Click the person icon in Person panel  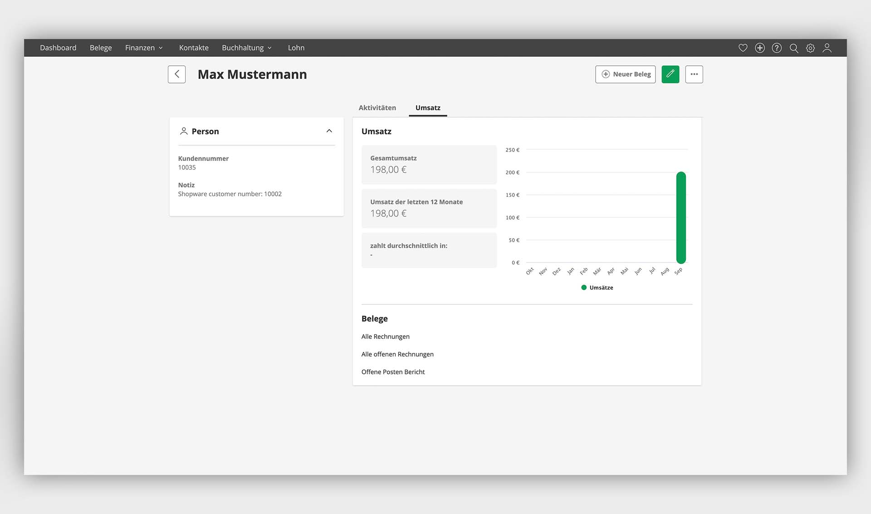[x=184, y=131]
